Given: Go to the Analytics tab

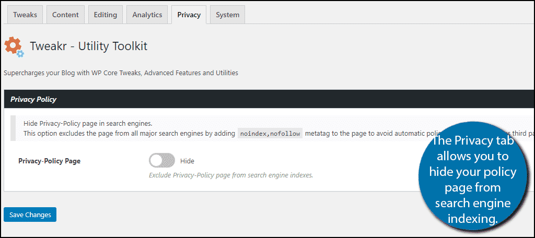Looking at the screenshot, I should coord(147,15).
